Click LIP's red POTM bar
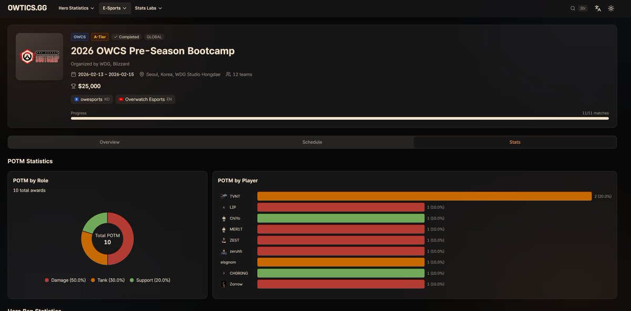 click(x=341, y=207)
